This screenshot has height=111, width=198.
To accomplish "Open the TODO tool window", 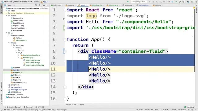I will click(x=40, y=107).
